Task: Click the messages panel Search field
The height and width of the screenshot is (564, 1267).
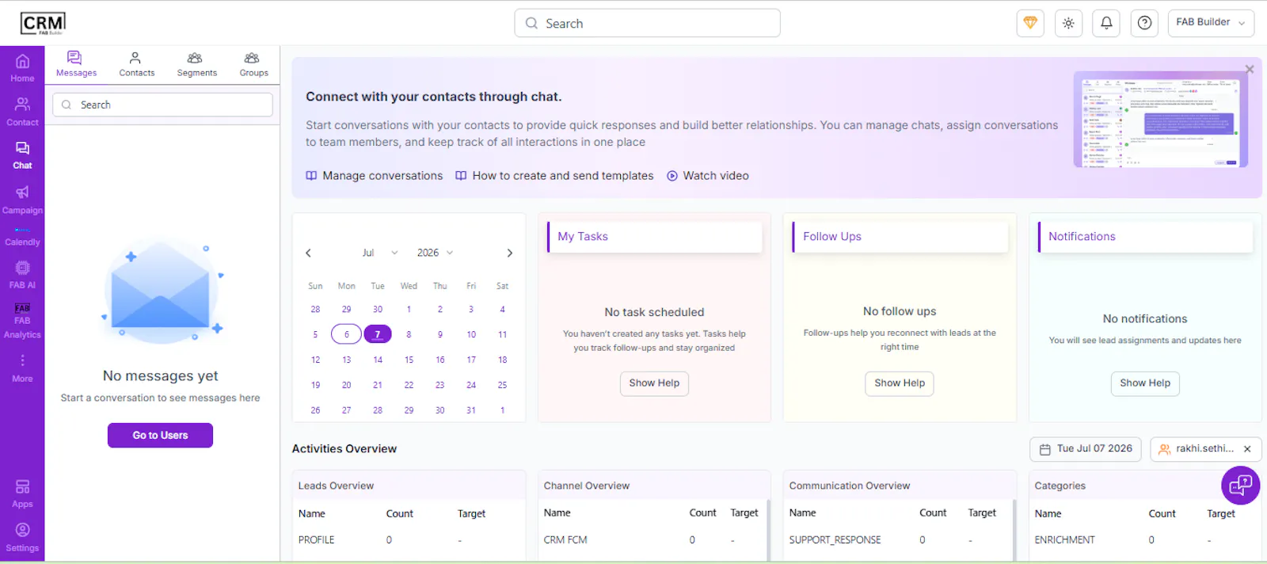Action: pyautogui.click(x=162, y=105)
